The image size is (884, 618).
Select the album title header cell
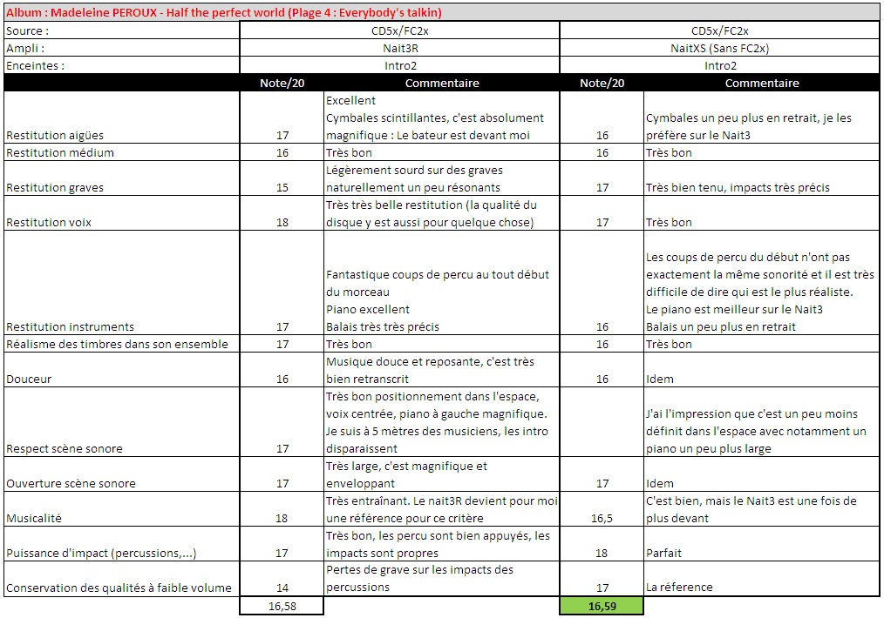coord(441,12)
